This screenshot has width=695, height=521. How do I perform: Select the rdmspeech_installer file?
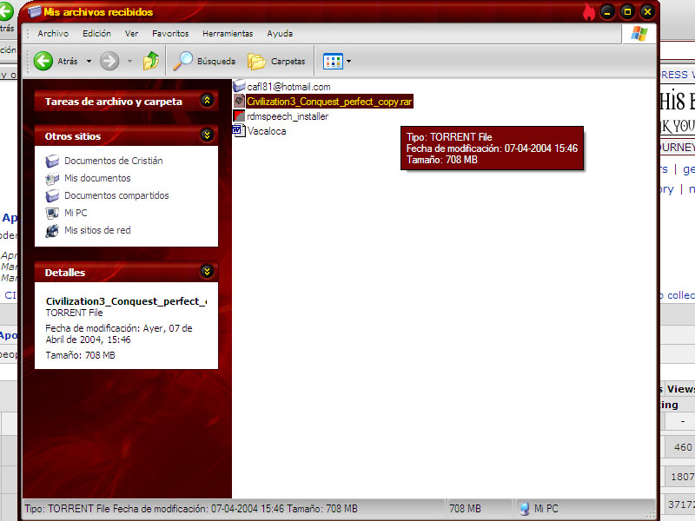[x=287, y=116]
